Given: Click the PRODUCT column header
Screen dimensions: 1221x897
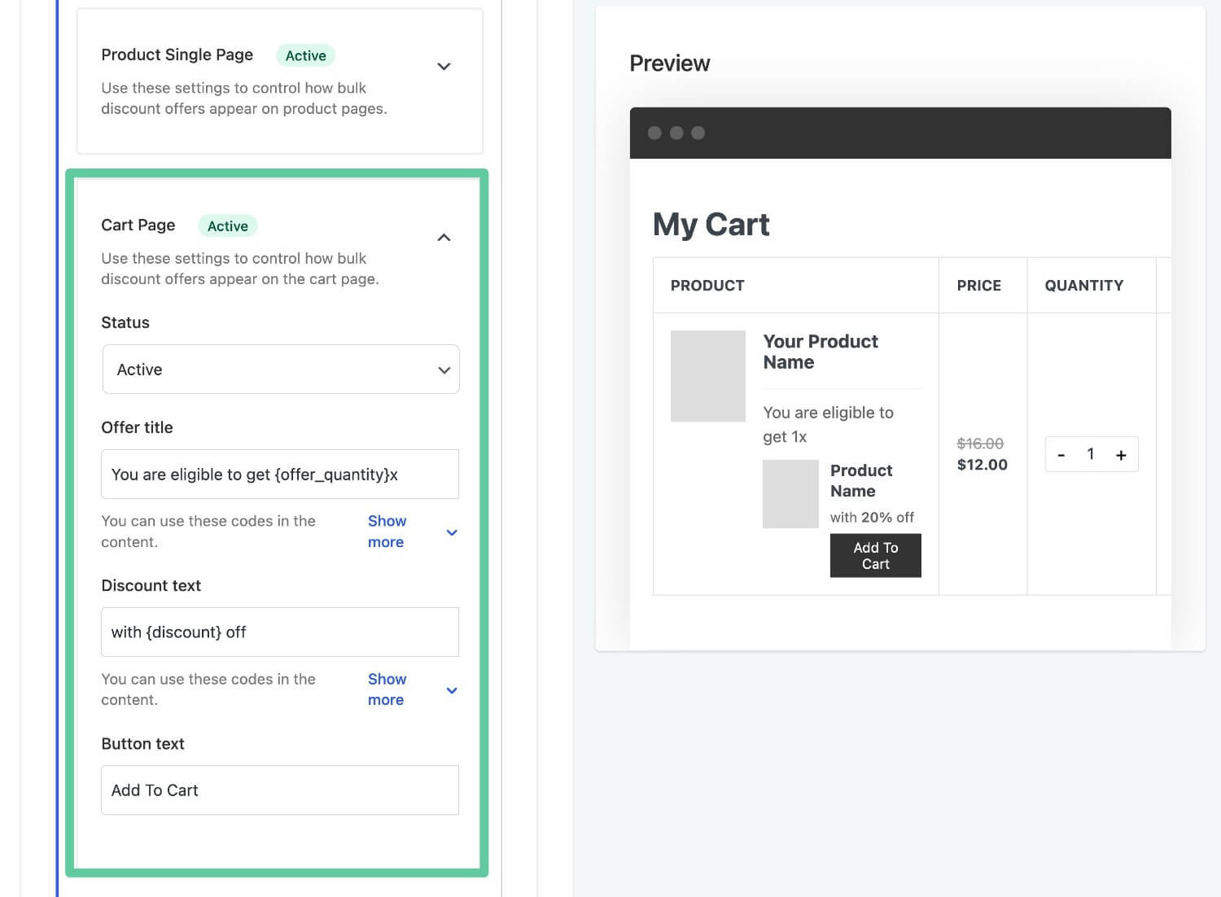Looking at the screenshot, I should tap(707, 286).
